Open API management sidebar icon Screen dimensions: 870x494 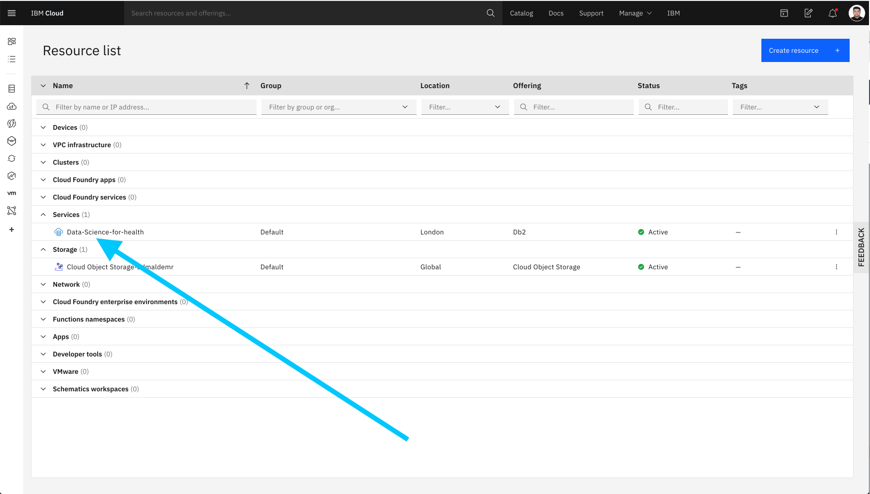[x=12, y=211]
